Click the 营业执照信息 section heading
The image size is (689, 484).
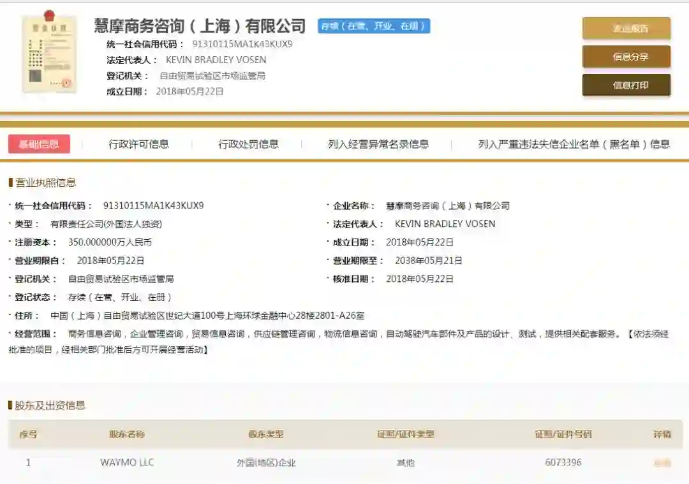(x=46, y=183)
